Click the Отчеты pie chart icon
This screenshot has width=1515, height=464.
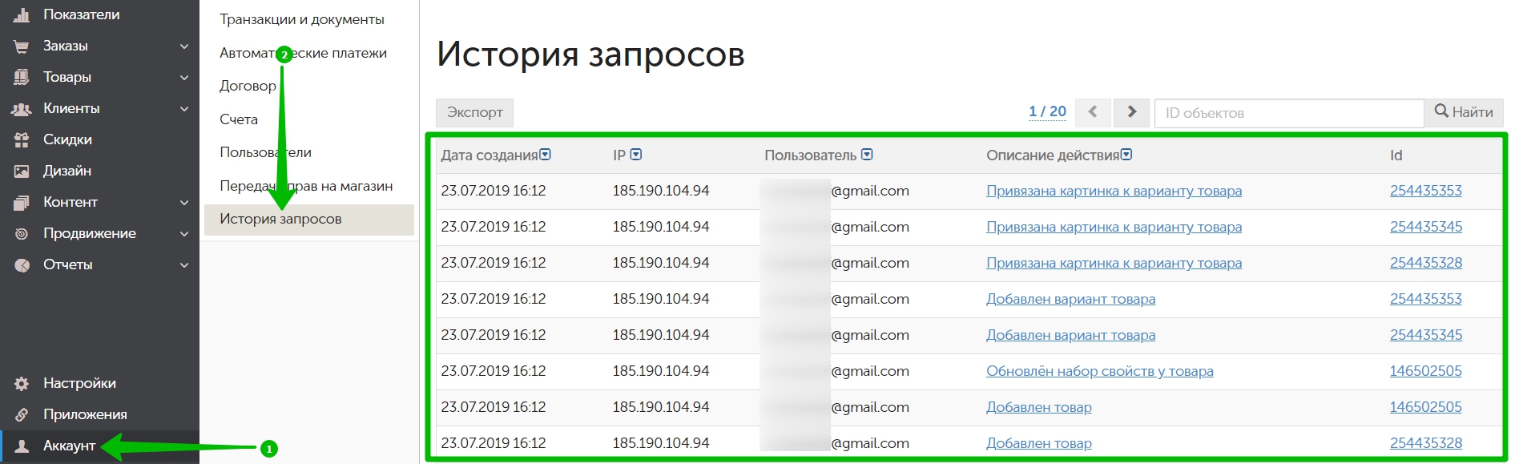[x=22, y=265]
